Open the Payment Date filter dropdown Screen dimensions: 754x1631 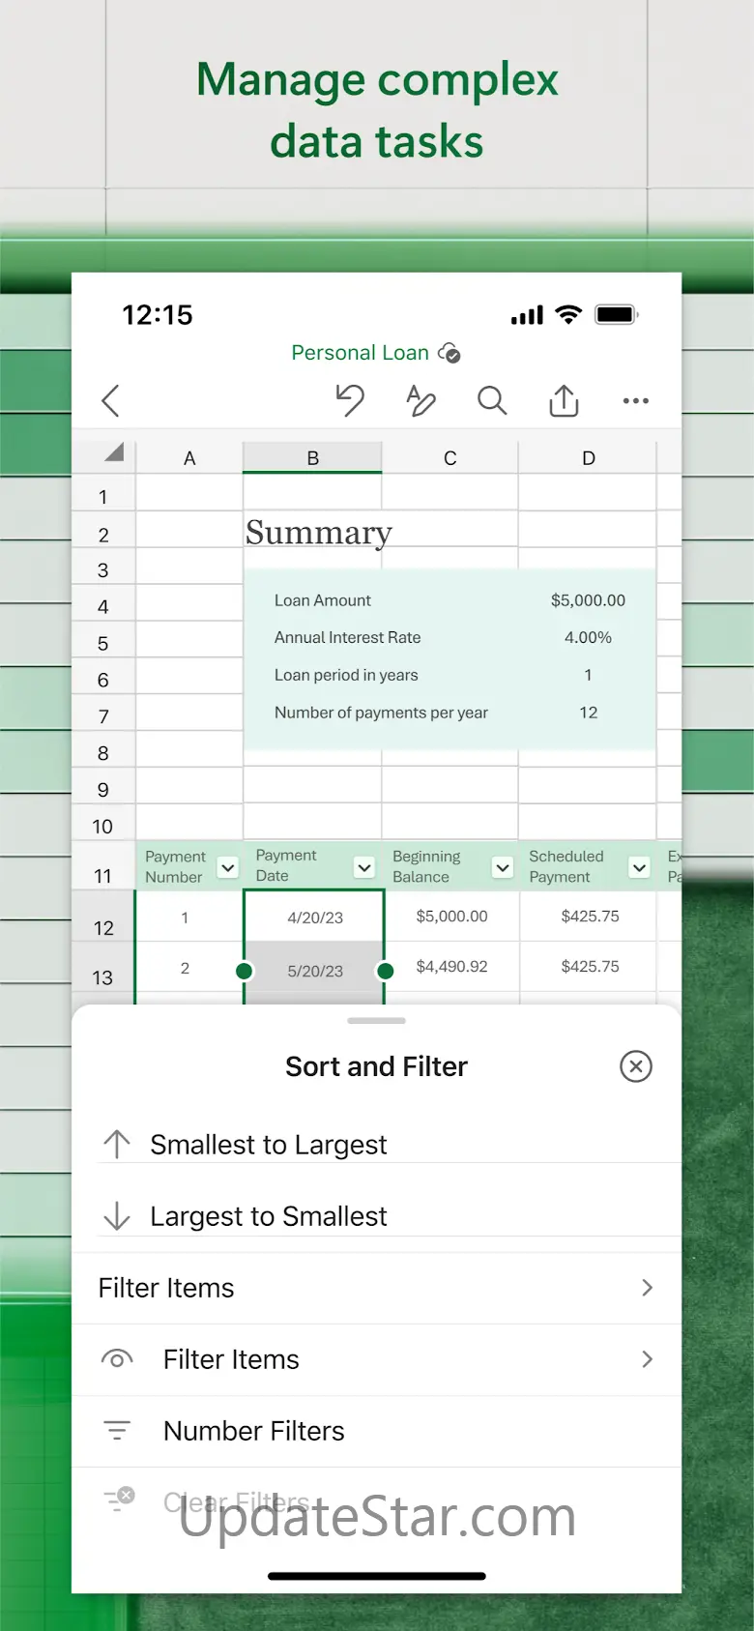(364, 867)
